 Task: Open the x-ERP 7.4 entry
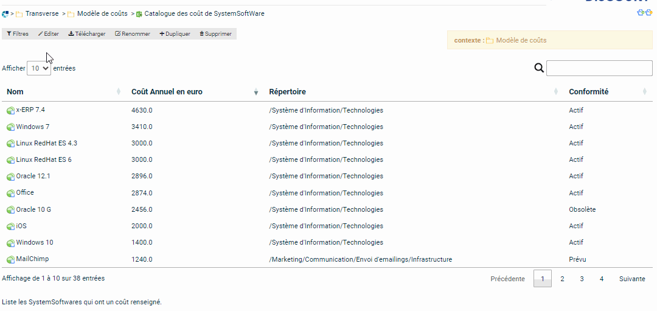30,110
